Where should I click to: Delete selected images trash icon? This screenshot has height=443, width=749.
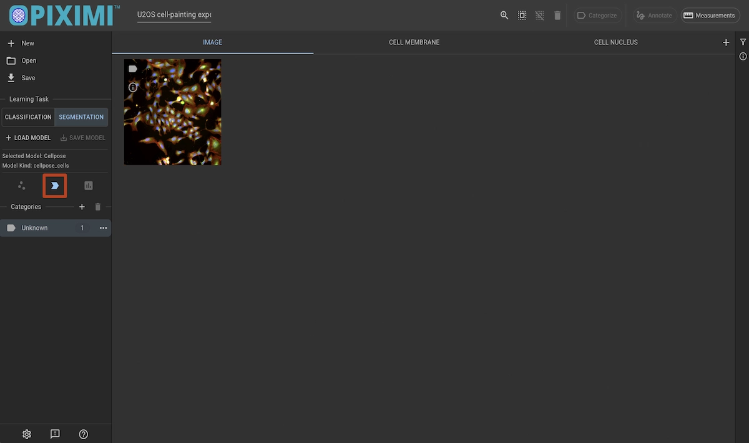click(557, 16)
